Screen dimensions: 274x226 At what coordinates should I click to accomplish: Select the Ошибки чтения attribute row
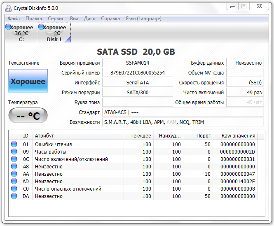[133, 144]
